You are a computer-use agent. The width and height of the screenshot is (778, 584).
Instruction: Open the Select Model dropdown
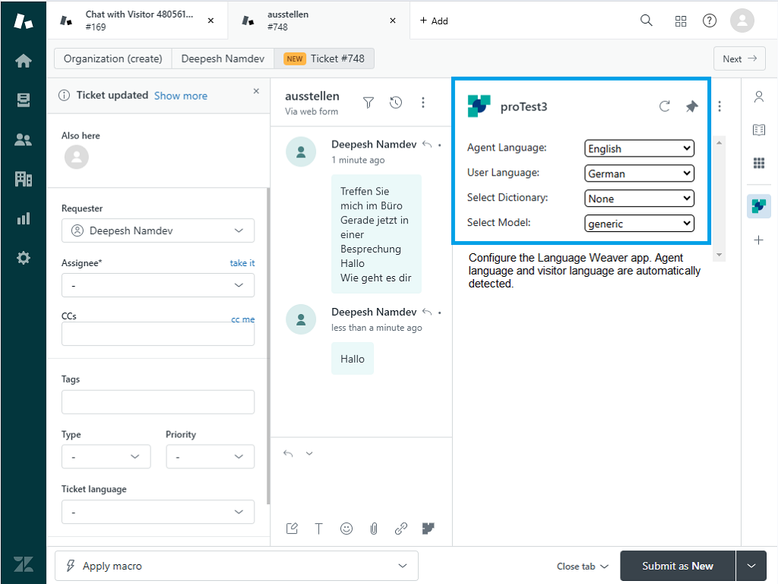[639, 223]
